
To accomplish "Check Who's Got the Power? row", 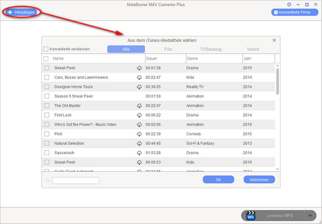I will click(x=47, y=125).
